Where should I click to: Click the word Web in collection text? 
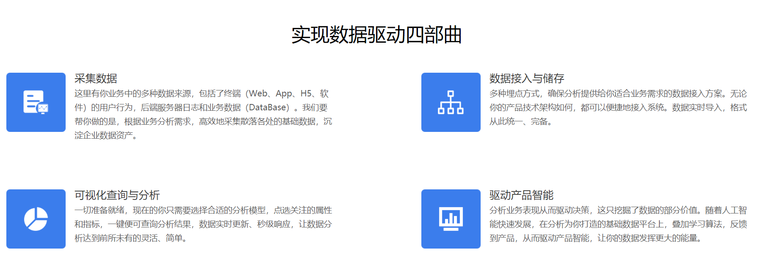tap(258, 94)
